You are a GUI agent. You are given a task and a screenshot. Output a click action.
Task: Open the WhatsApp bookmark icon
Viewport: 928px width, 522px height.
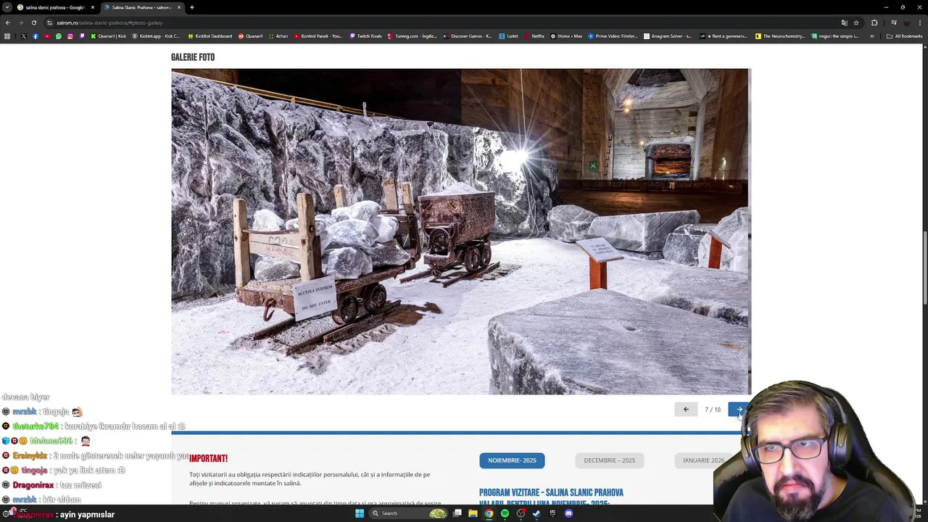tap(59, 36)
